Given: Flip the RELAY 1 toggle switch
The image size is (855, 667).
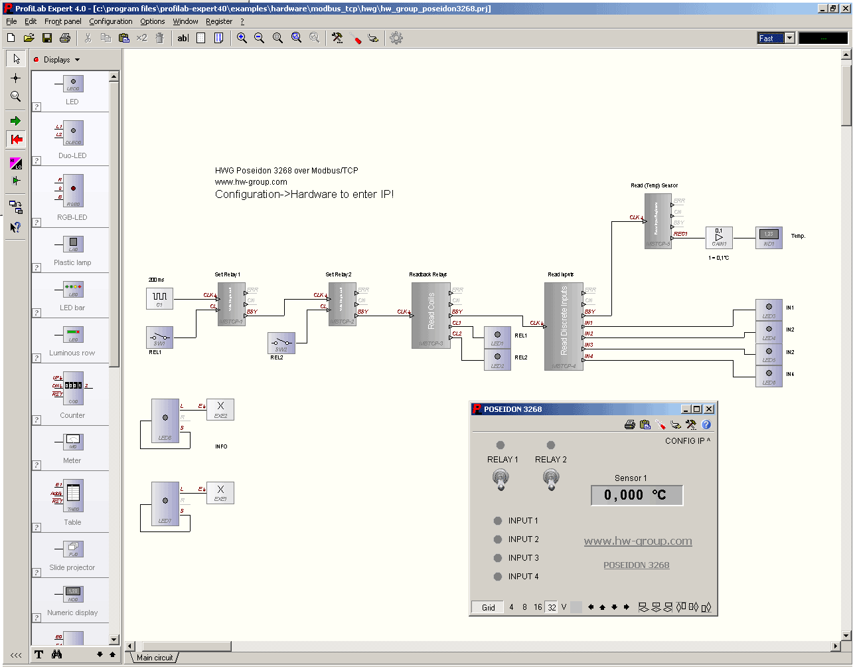Looking at the screenshot, I should pos(501,479).
